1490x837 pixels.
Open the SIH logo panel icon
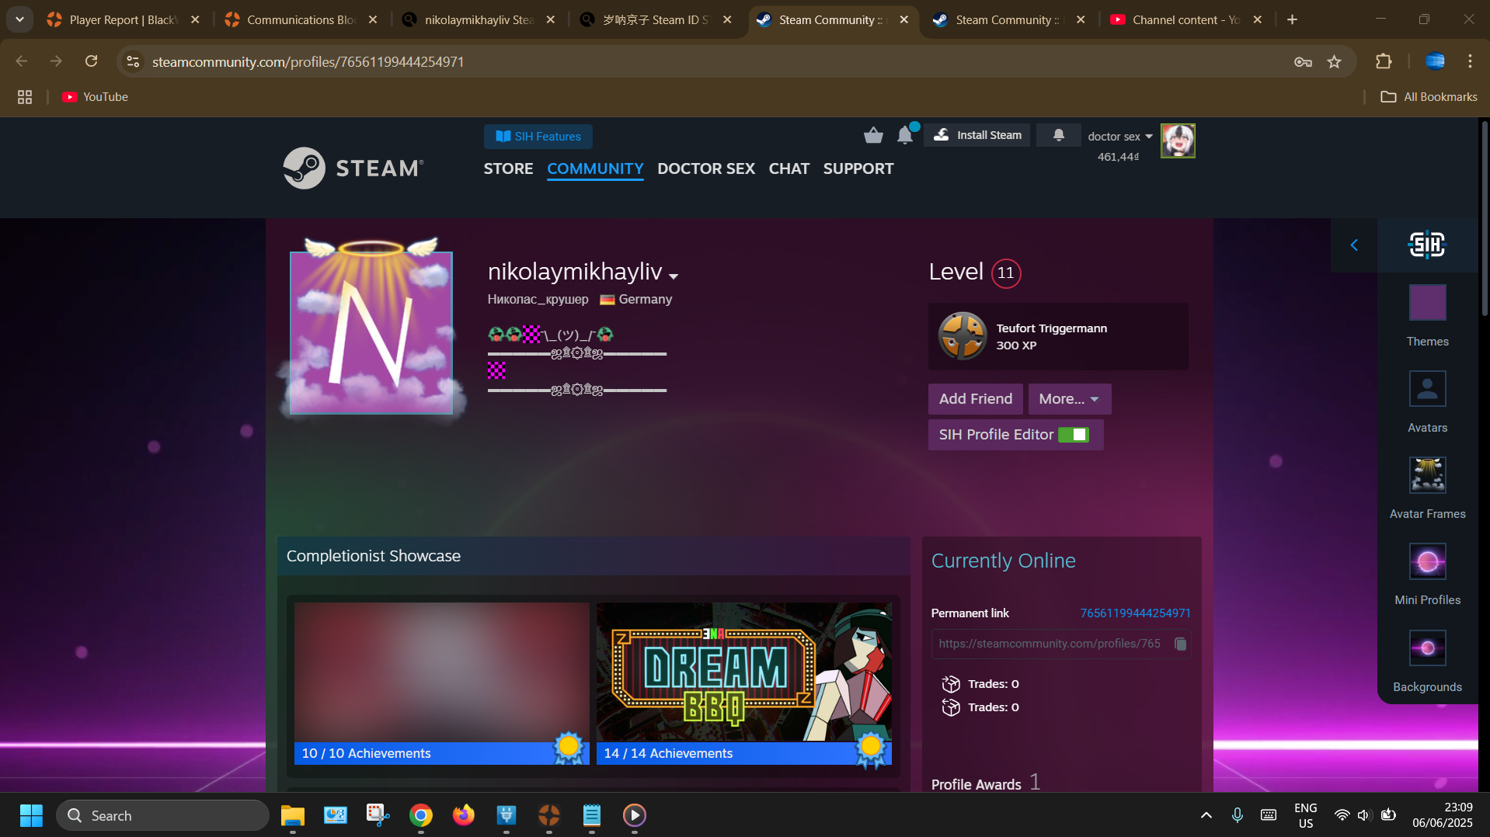coord(1427,245)
